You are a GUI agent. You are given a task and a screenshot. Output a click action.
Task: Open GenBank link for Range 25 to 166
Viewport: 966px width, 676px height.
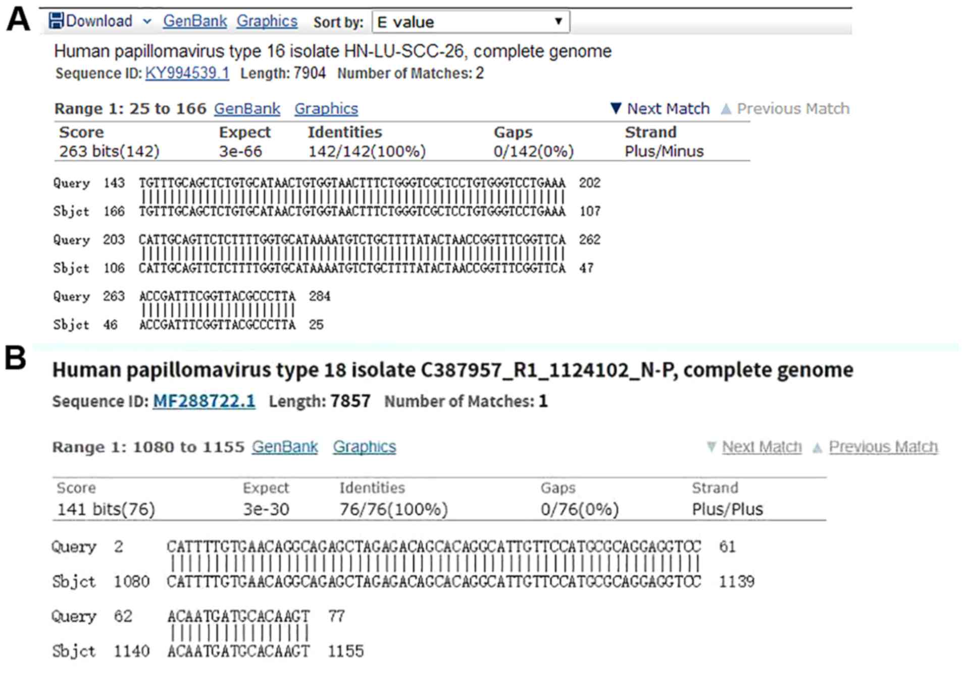click(x=247, y=109)
